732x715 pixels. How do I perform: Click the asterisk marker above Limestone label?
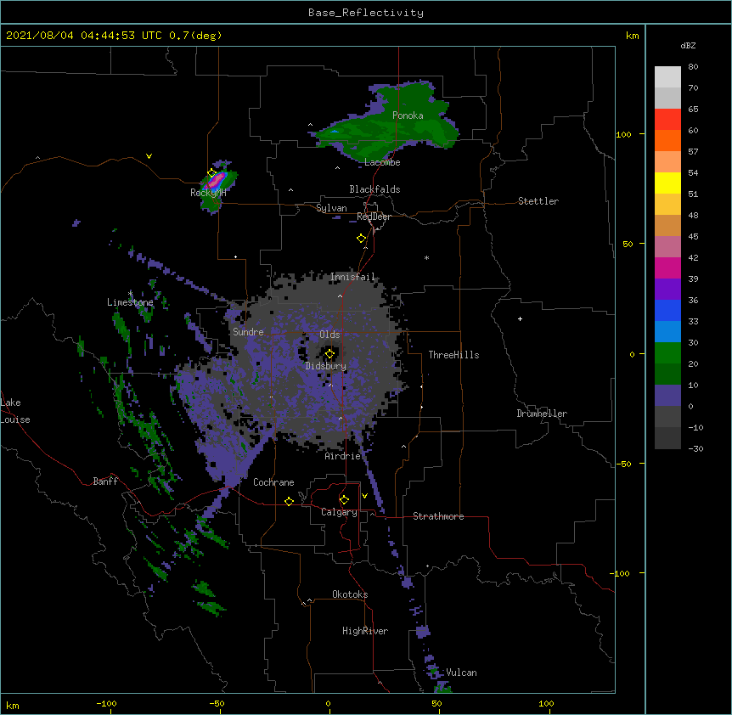(x=130, y=293)
